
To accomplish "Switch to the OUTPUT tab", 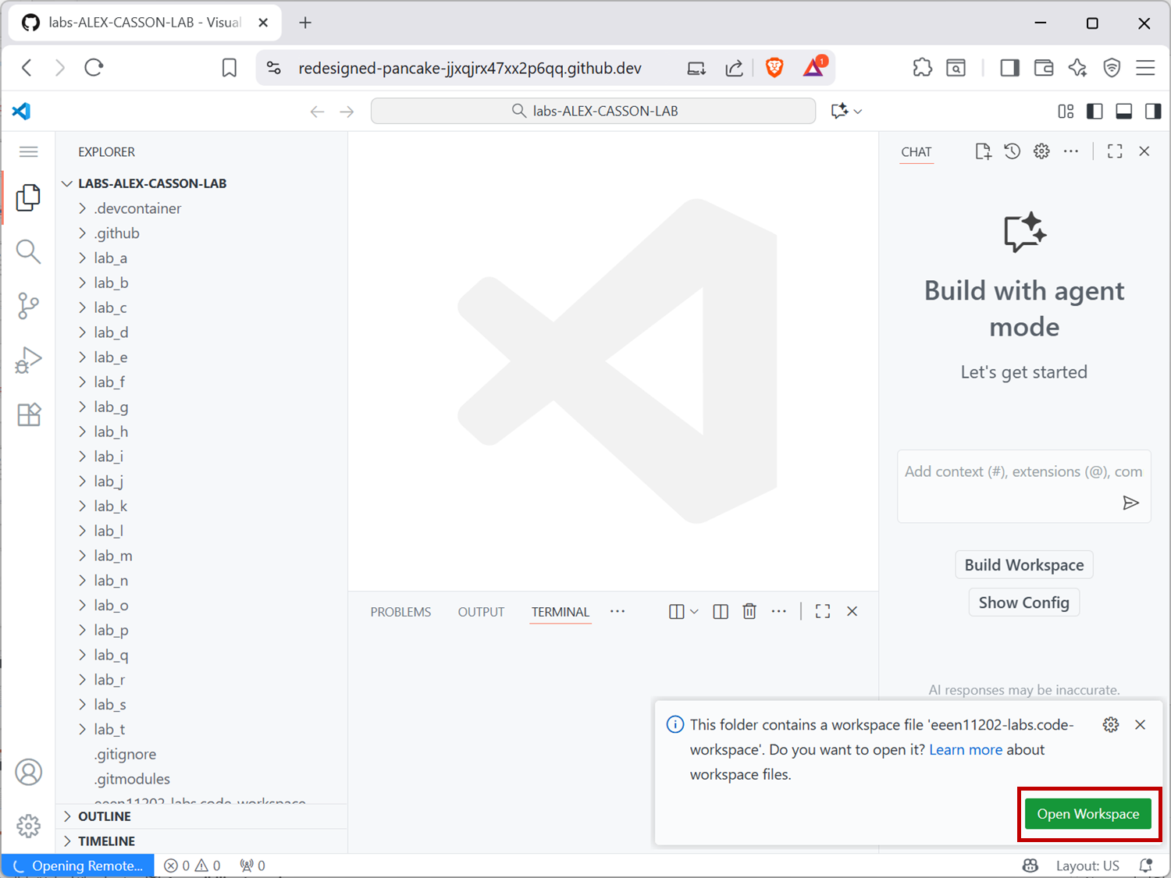I will (x=481, y=612).
